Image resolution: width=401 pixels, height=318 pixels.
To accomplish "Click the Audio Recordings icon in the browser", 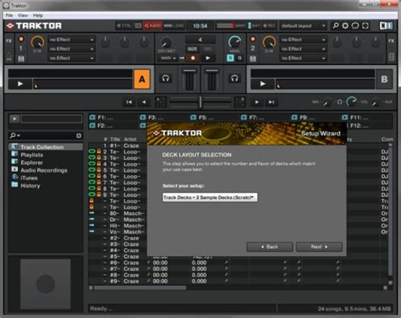I will (x=14, y=170).
